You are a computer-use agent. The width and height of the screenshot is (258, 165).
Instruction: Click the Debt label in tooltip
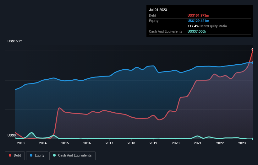(x=152, y=15)
